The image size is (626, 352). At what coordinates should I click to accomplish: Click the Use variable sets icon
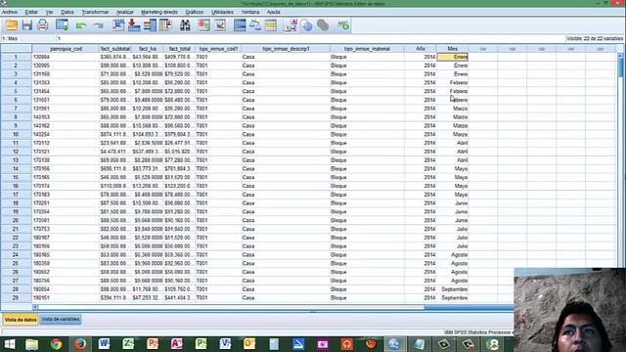(306, 25)
